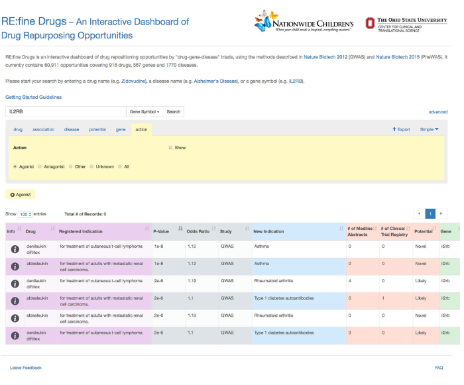The width and height of the screenshot is (464, 385).
Task: Change the entries-per-page selector showing 100
Action: coord(25,214)
